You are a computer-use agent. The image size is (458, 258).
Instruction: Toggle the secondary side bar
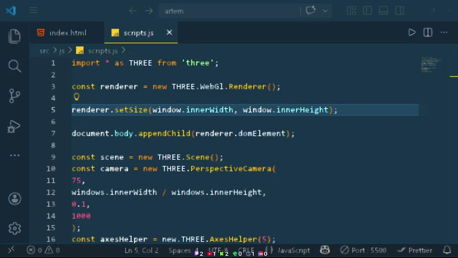tap(400, 11)
